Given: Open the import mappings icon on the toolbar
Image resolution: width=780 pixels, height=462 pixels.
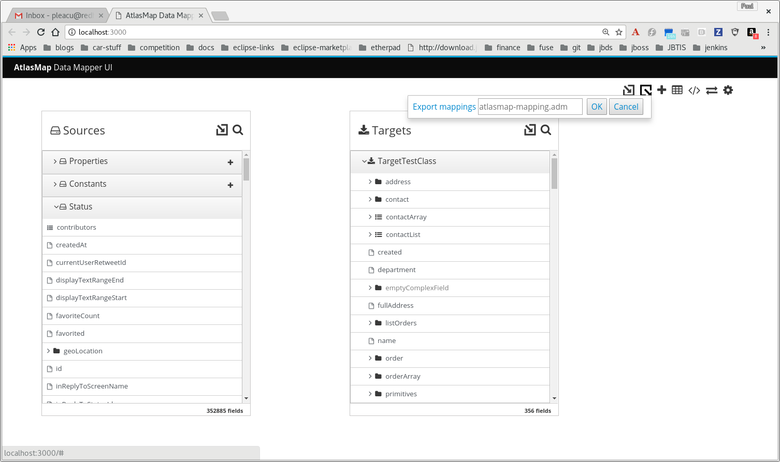Looking at the screenshot, I should (x=628, y=90).
